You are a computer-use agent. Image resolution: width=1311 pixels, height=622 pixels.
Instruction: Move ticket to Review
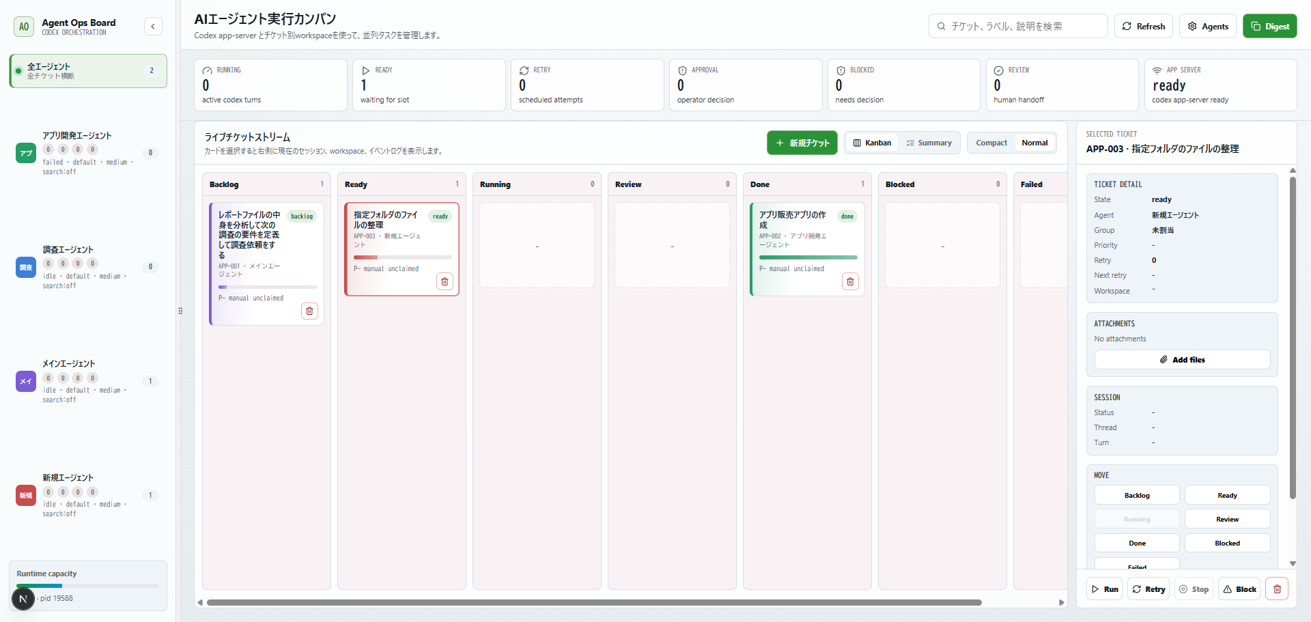coord(1227,519)
